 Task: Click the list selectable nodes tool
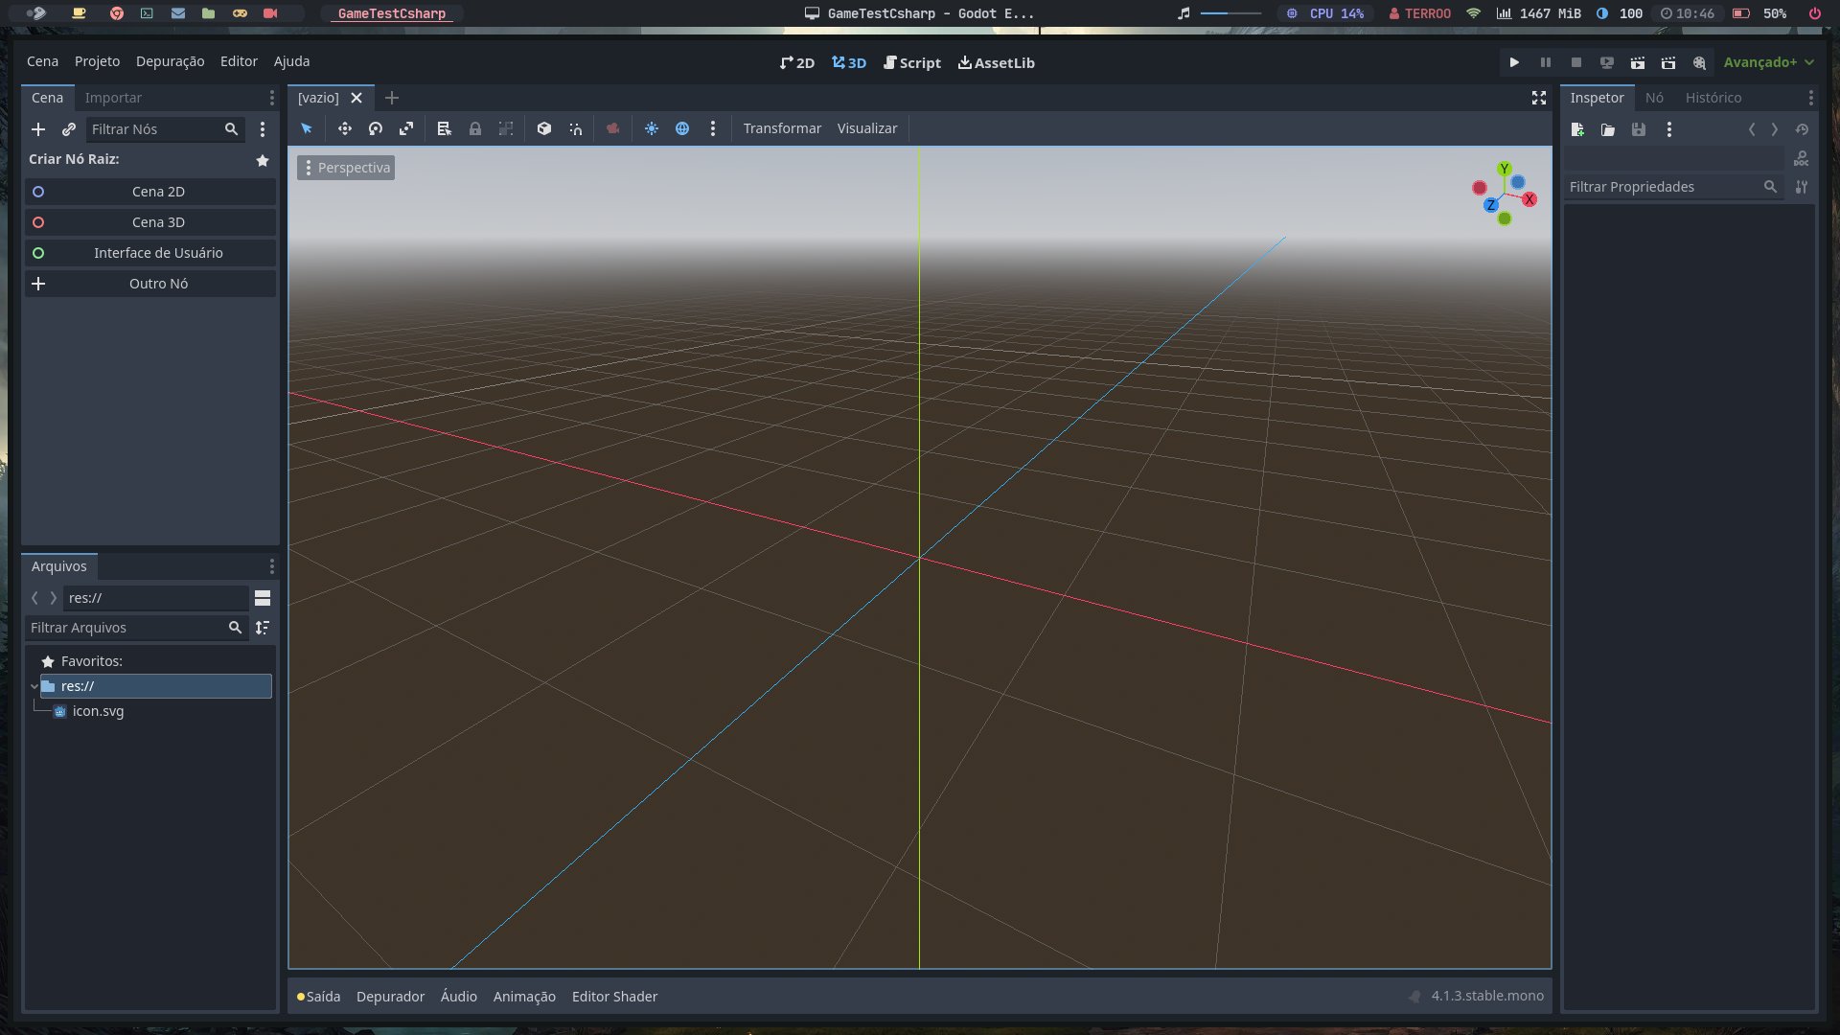444,128
